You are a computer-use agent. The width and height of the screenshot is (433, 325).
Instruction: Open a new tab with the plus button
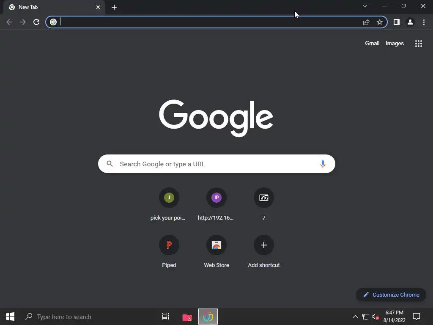(x=114, y=7)
